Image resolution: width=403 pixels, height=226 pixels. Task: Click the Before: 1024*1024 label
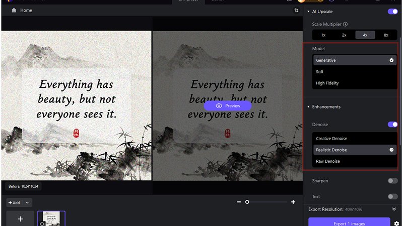click(x=23, y=186)
